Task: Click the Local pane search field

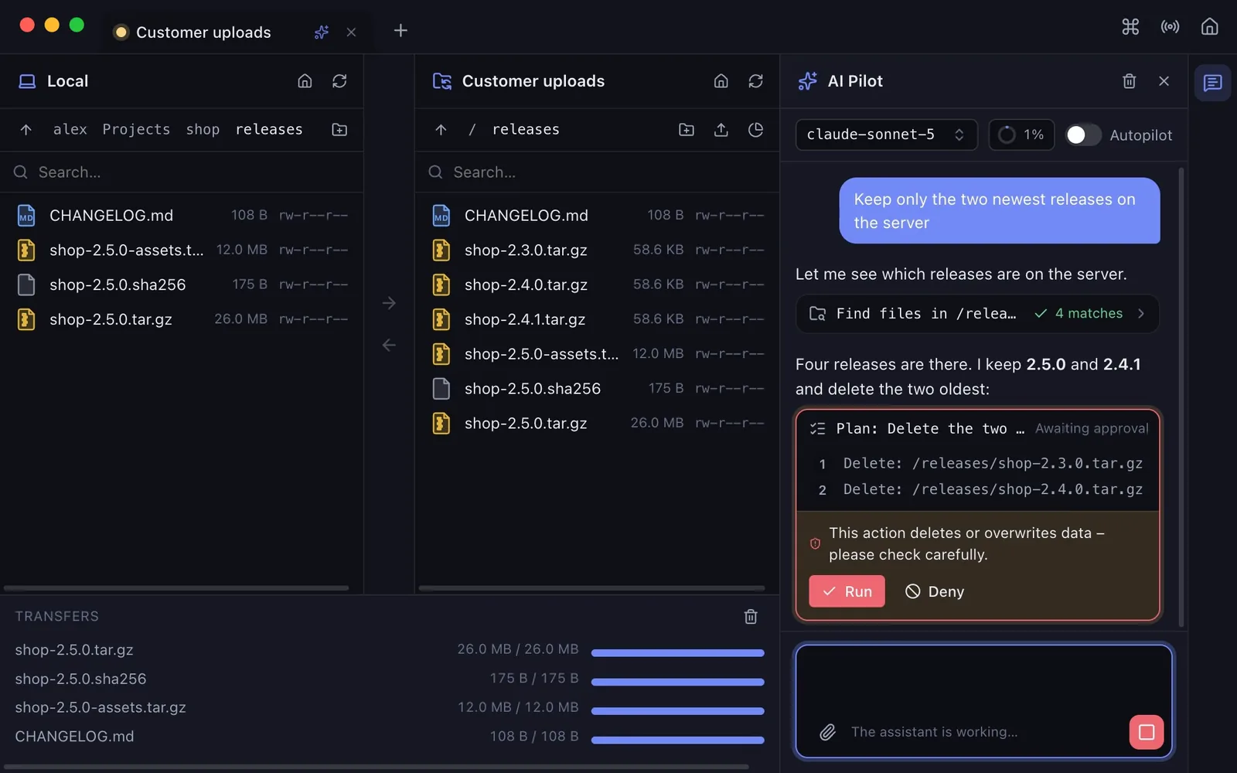Action: click(x=182, y=172)
